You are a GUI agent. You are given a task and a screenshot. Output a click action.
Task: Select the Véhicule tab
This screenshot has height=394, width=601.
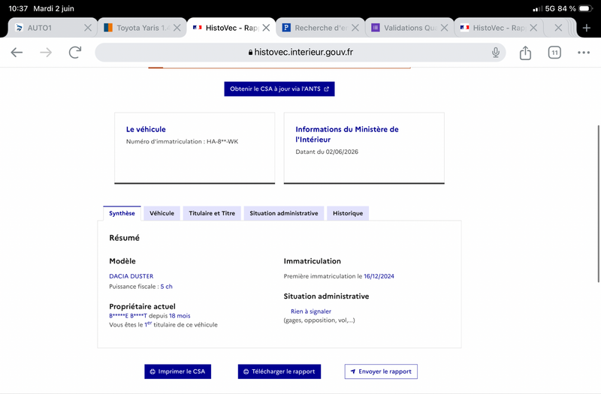[x=162, y=213]
